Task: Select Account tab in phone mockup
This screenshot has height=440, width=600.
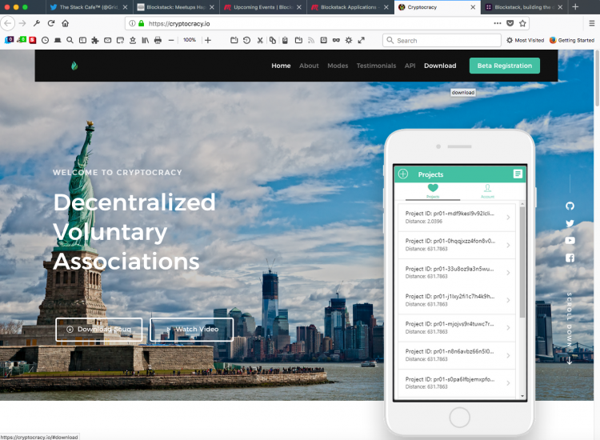Action: (x=487, y=191)
